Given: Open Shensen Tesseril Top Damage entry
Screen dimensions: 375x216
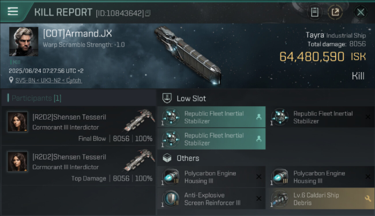Looking at the screenshot, I should coord(69,157).
